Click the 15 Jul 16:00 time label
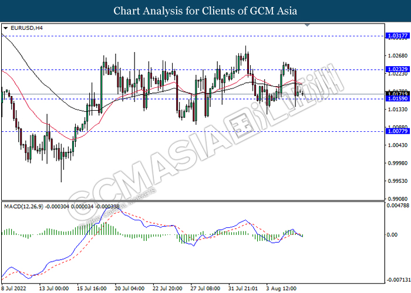 point(92,288)
